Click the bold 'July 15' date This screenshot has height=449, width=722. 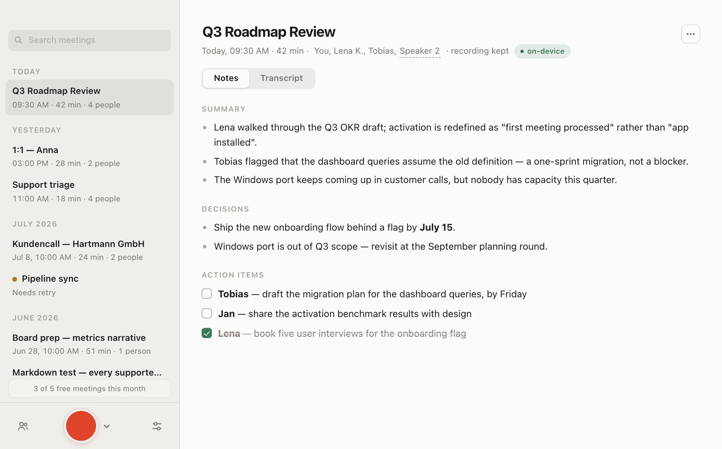[436, 227]
